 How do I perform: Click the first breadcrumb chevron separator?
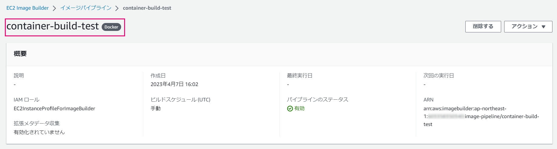point(54,8)
